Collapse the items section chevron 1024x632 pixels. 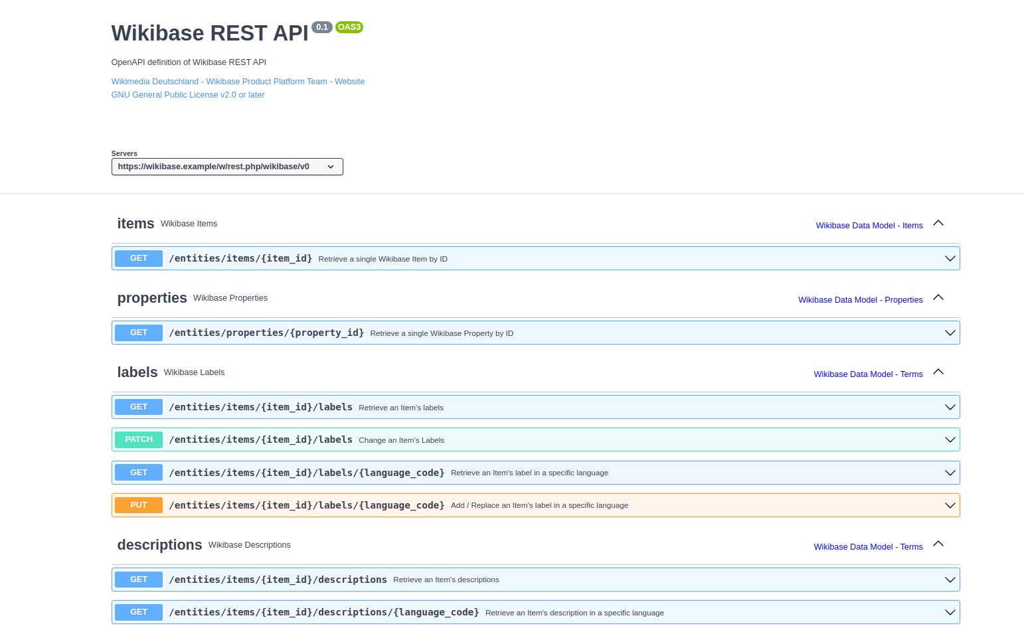point(938,224)
